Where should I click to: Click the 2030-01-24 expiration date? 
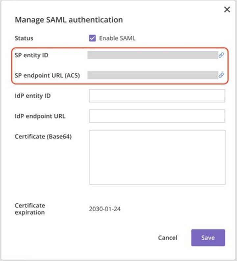click(x=105, y=209)
